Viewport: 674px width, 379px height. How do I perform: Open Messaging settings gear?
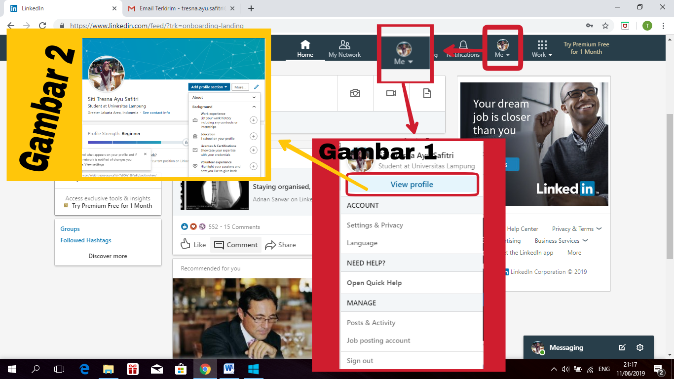click(x=640, y=347)
